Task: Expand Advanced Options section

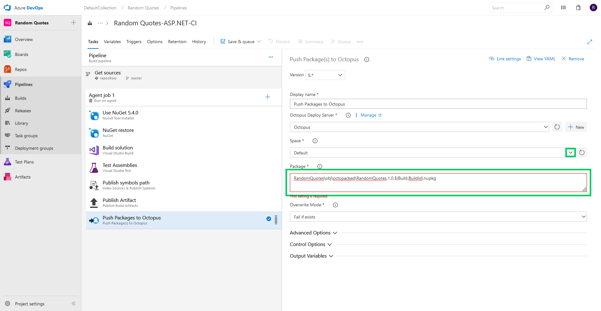Action: tap(313, 233)
